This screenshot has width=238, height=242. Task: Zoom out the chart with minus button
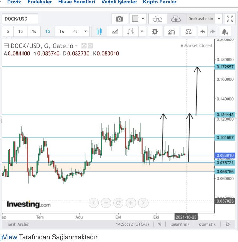pyautogui.click(x=106, y=203)
